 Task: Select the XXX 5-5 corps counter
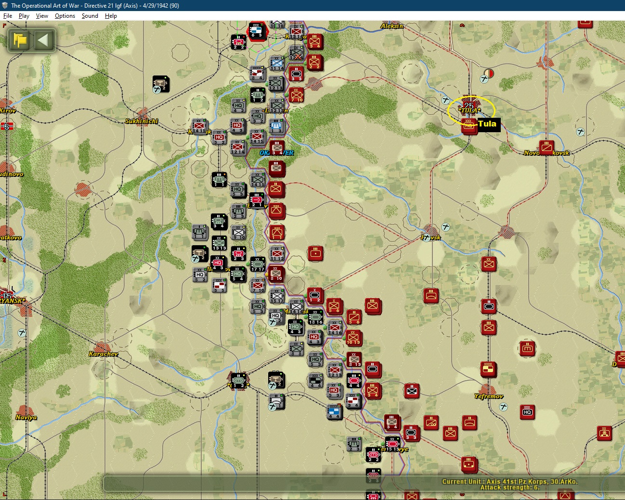219,285
